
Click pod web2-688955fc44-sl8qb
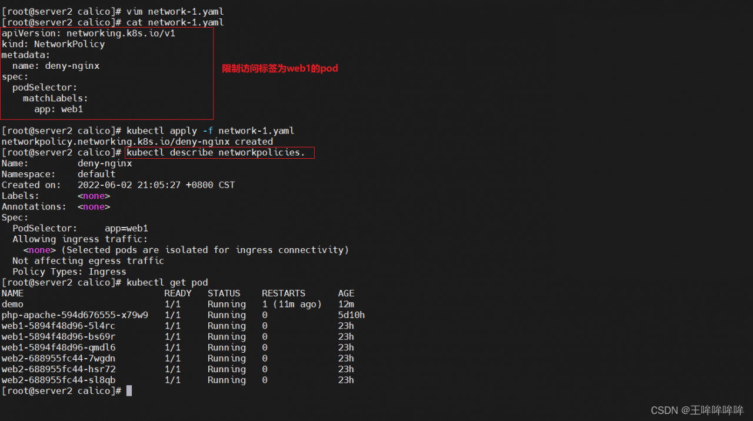(x=58, y=380)
